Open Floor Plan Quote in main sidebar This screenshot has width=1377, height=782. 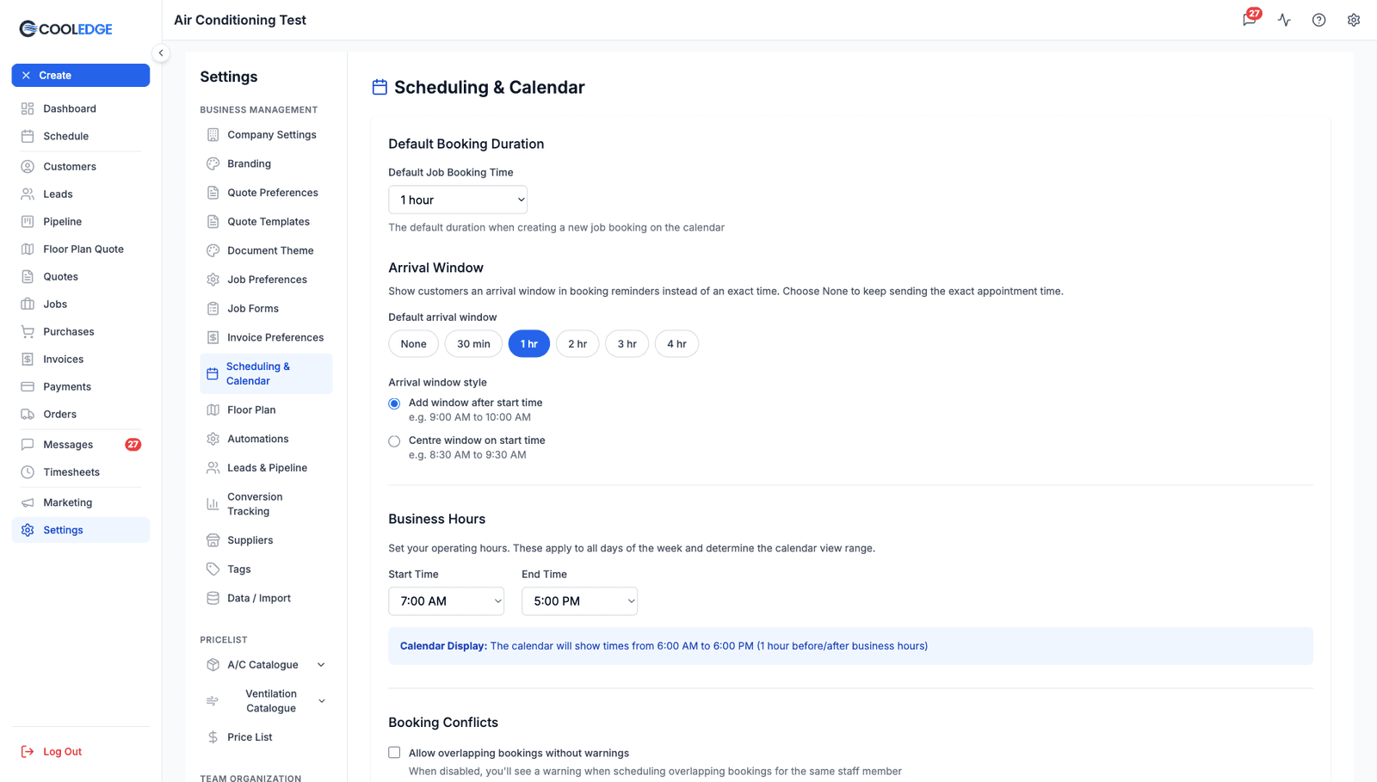[81, 249]
